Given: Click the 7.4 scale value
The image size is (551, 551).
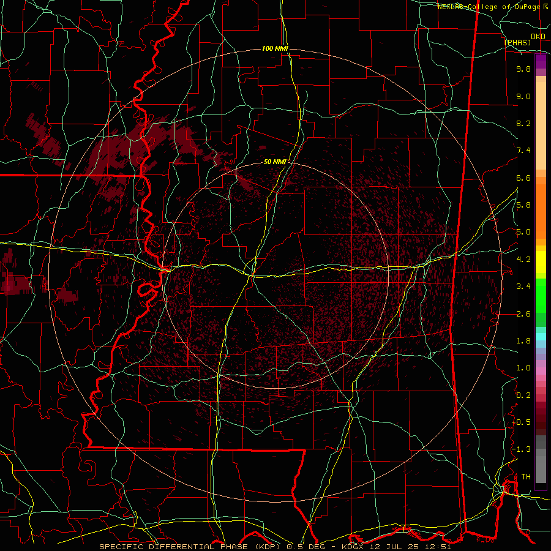Looking at the screenshot, I should (x=523, y=151).
